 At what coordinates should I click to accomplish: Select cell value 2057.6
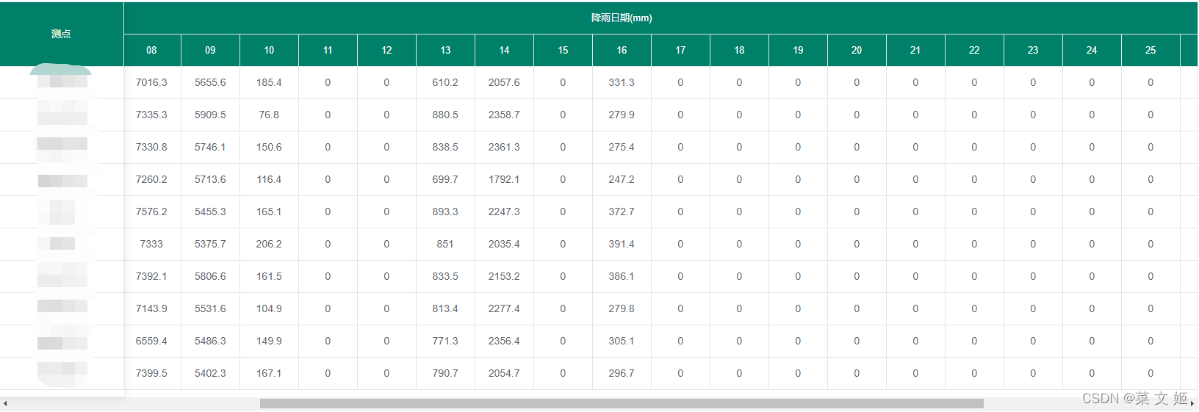[504, 82]
